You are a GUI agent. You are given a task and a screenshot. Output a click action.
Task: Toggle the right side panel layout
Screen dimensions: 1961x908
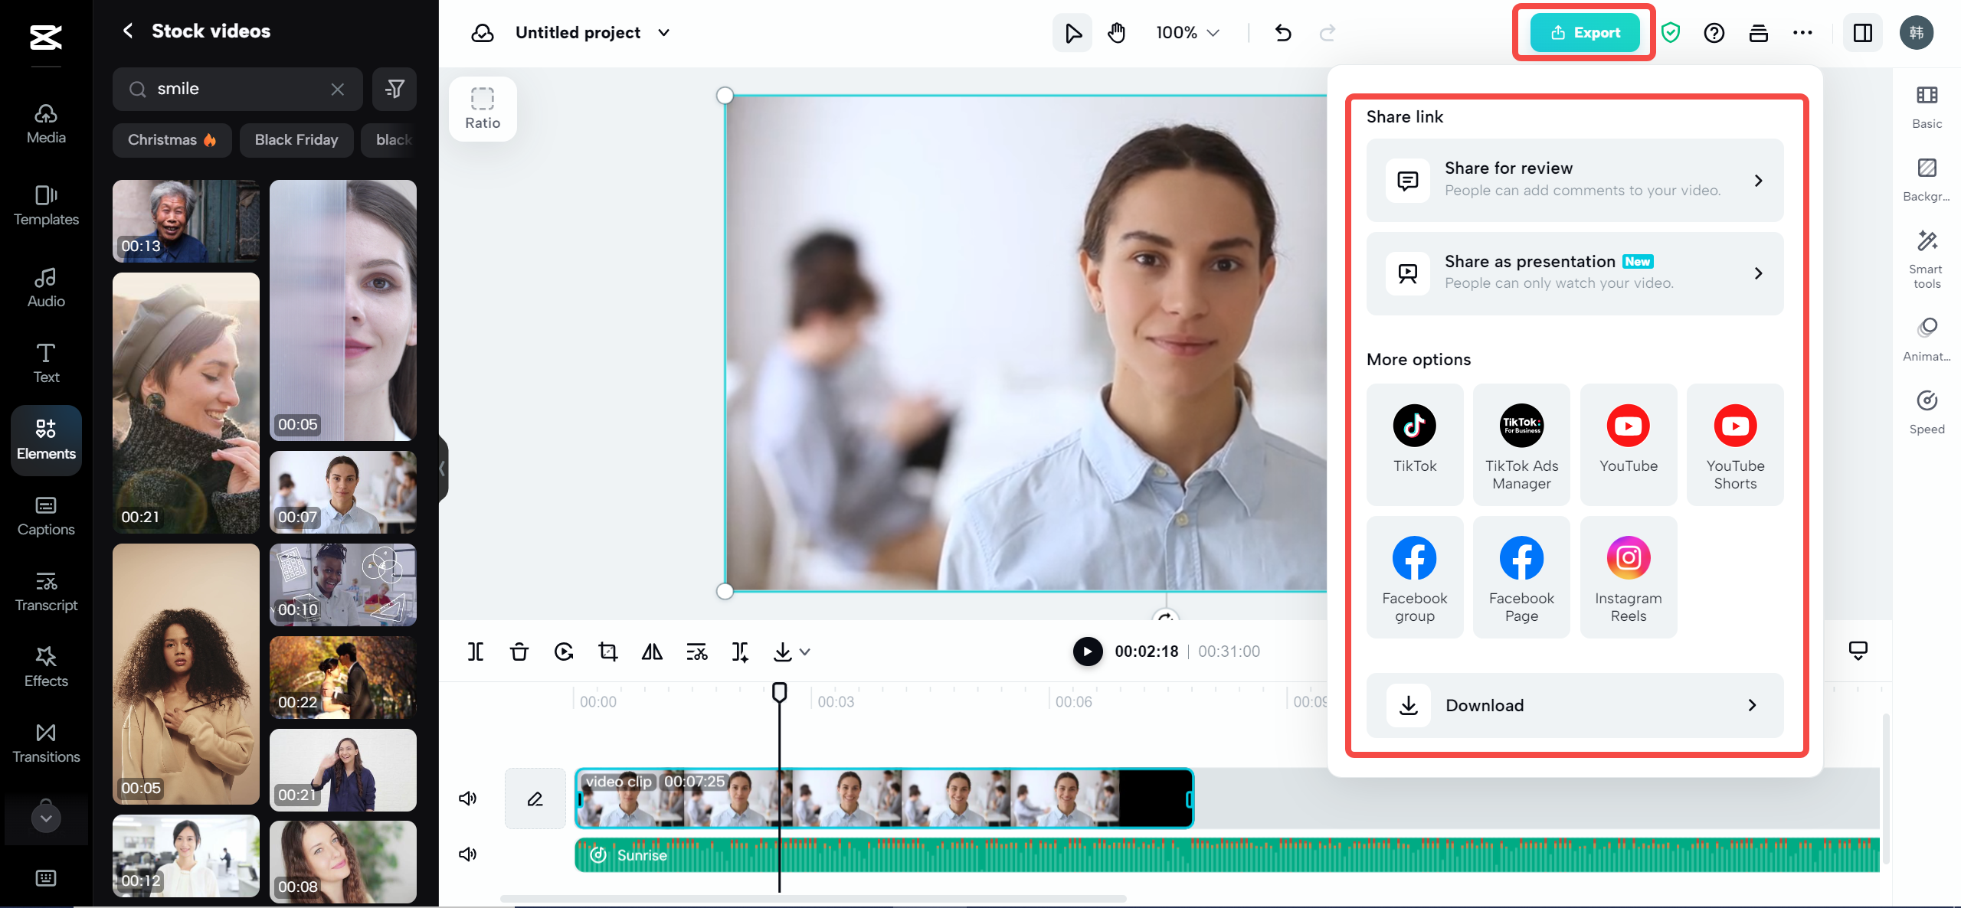tap(1863, 33)
